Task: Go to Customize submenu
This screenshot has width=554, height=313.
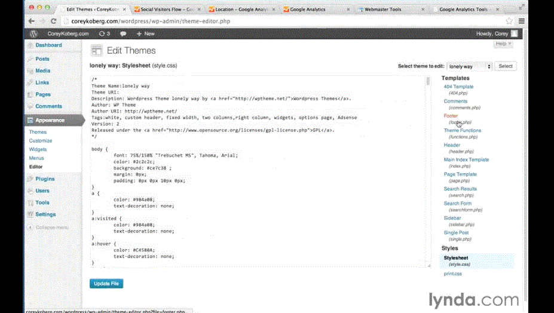Action: click(40, 140)
